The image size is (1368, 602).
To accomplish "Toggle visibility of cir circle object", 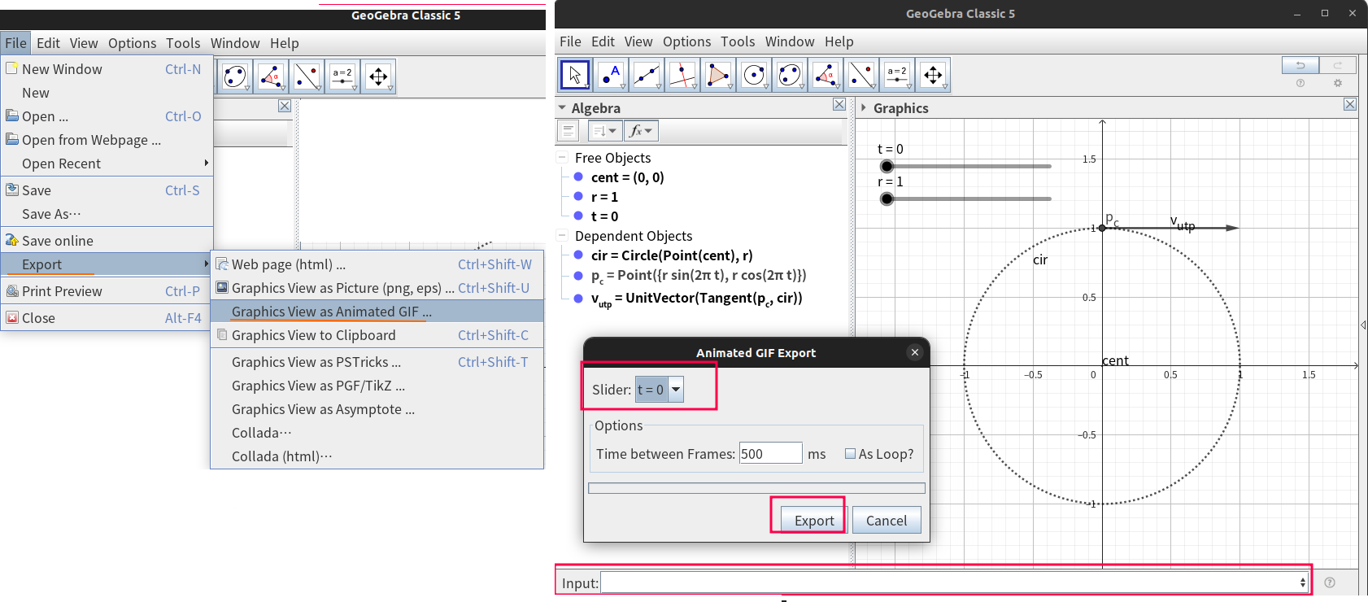I will tap(578, 255).
